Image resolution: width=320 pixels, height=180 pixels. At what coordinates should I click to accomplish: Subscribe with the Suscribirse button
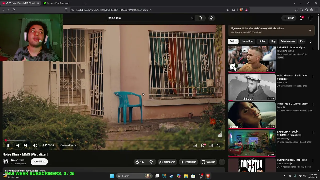39,162
